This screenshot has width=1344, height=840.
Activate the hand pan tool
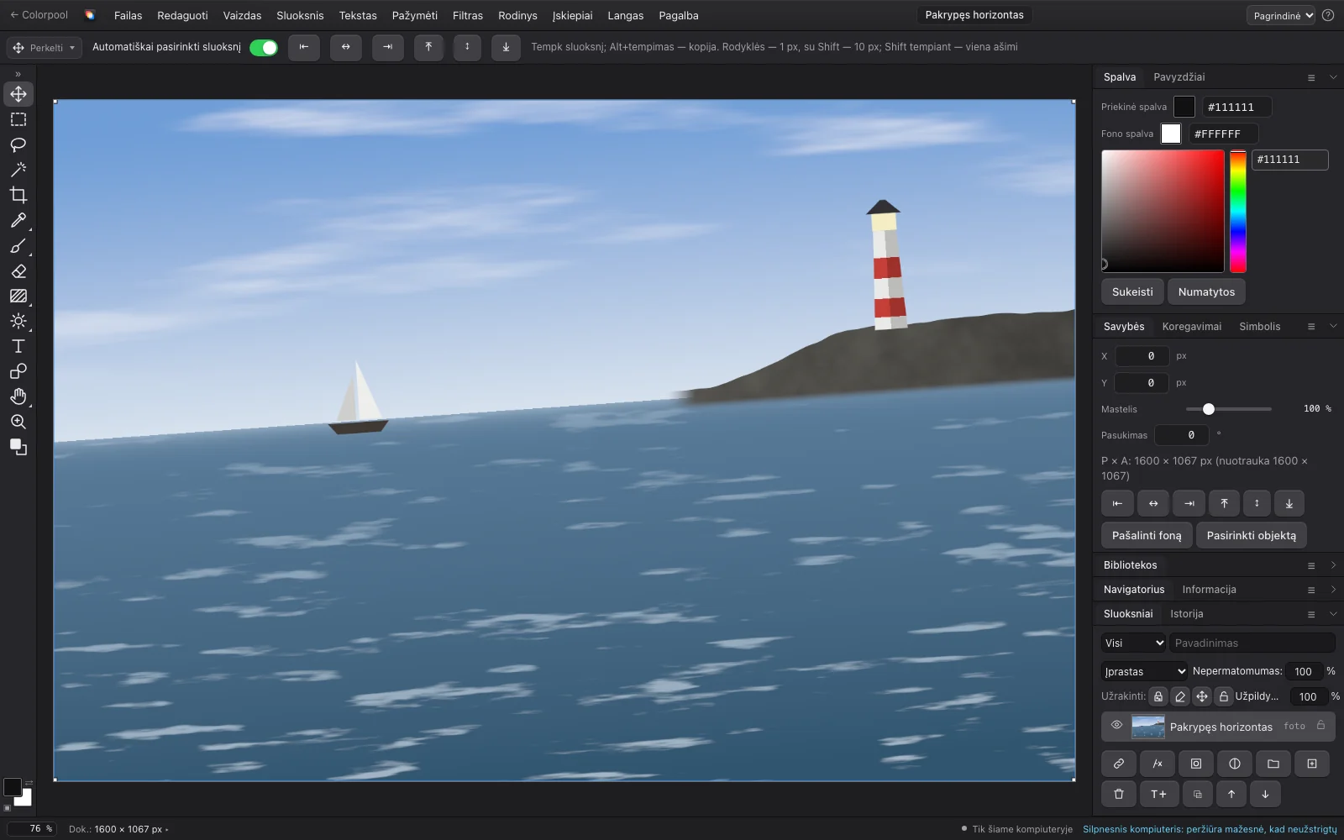18,396
